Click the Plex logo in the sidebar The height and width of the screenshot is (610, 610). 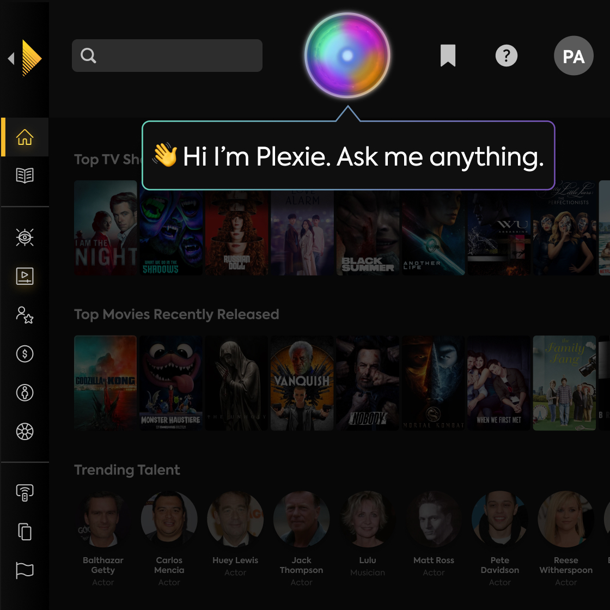[x=32, y=58]
